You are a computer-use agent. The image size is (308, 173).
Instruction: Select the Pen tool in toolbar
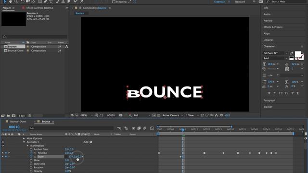(x=46, y=1)
